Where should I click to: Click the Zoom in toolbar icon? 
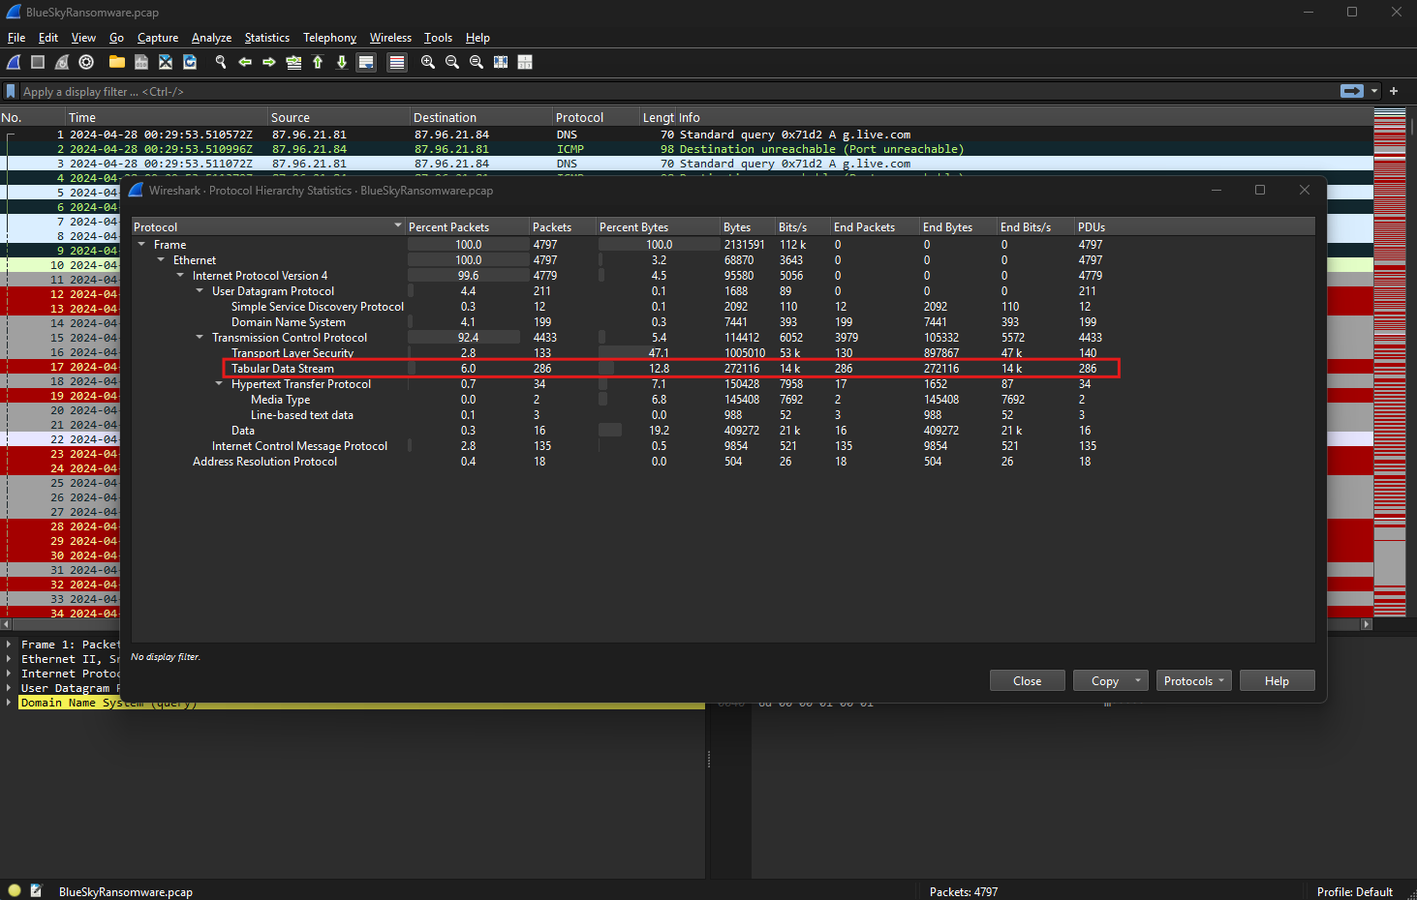tap(428, 62)
